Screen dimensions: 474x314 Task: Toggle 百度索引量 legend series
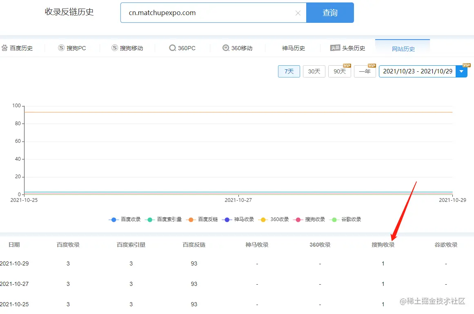164,219
